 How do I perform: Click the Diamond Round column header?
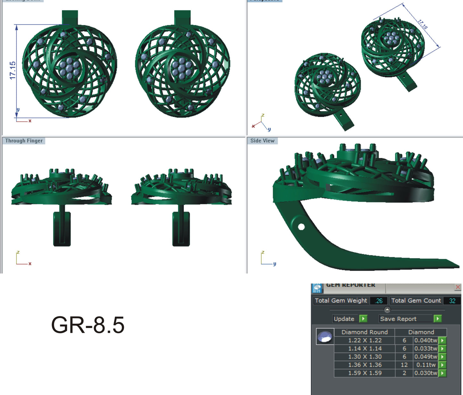(364, 332)
